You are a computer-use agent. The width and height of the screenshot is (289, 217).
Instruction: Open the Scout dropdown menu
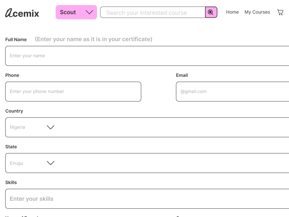[76, 12]
